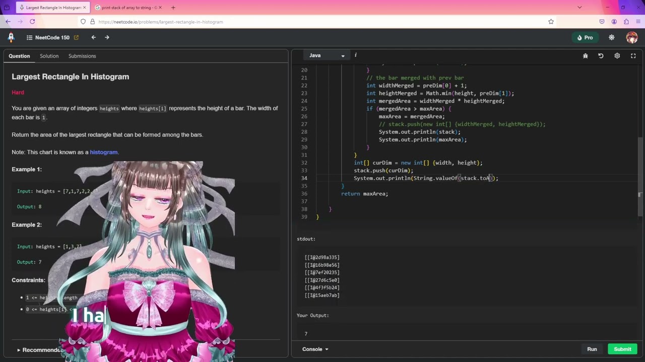Expand the Recommended section

(x=39, y=350)
